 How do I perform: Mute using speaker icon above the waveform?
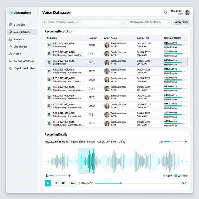(x=161, y=142)
